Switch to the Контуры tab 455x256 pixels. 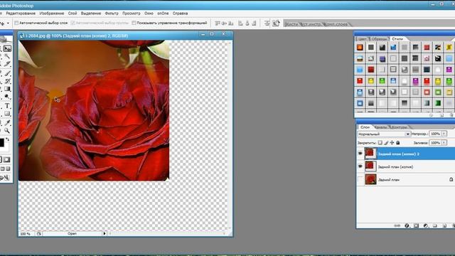[400, 127]
